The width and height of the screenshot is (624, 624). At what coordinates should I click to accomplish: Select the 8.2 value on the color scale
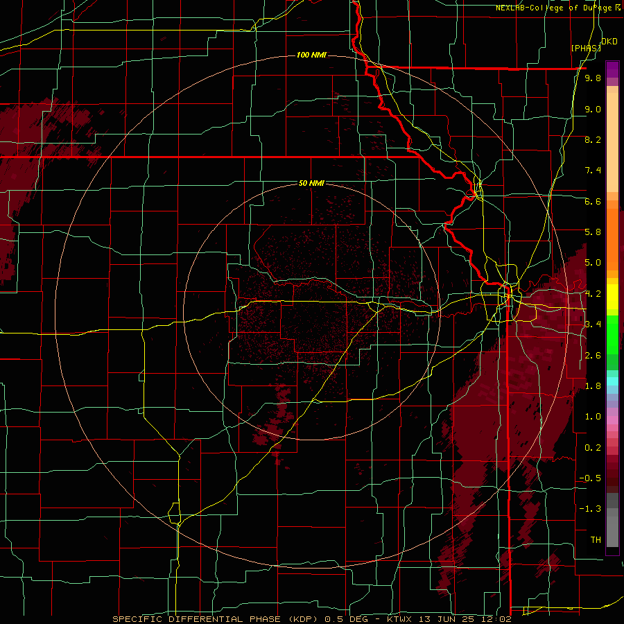pyautogui.click(x=593, y=139)
